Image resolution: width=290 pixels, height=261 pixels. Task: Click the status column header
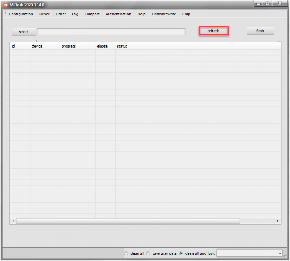122,46
